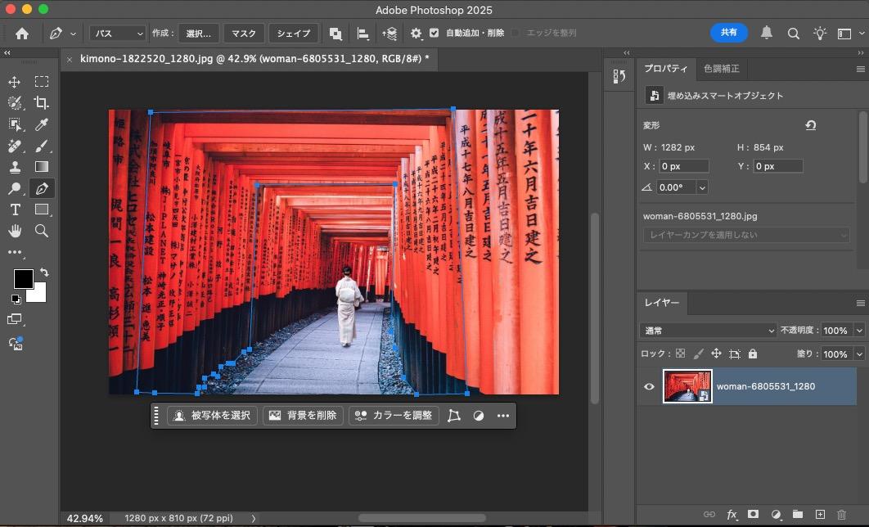Open the 塗り fill dropdown arrow

pos(859,354)
